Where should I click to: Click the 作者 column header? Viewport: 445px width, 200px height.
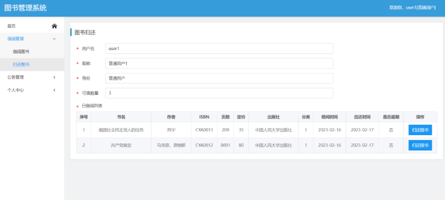click(x=171, y=117)
